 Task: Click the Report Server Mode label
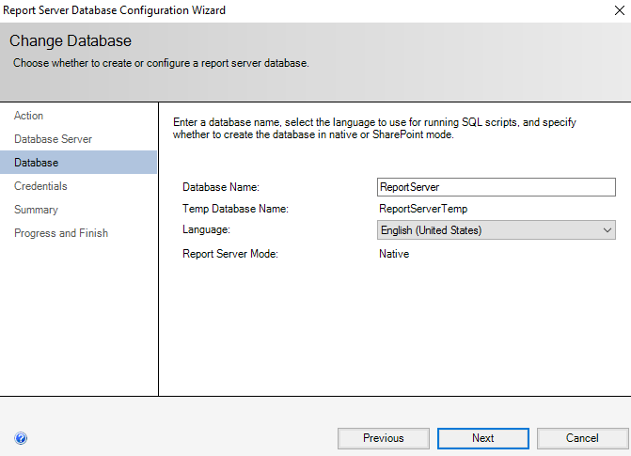click(230, 254)
